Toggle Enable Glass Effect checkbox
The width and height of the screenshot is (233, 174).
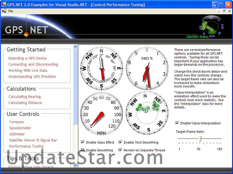(x=83, y=142)
